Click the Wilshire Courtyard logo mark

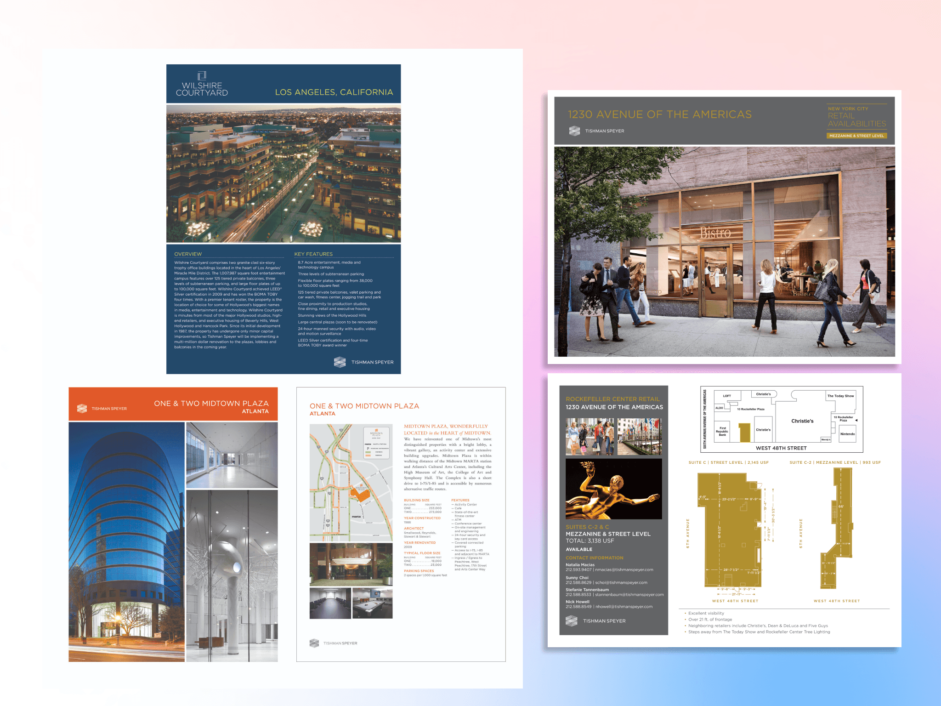[202, 75]
